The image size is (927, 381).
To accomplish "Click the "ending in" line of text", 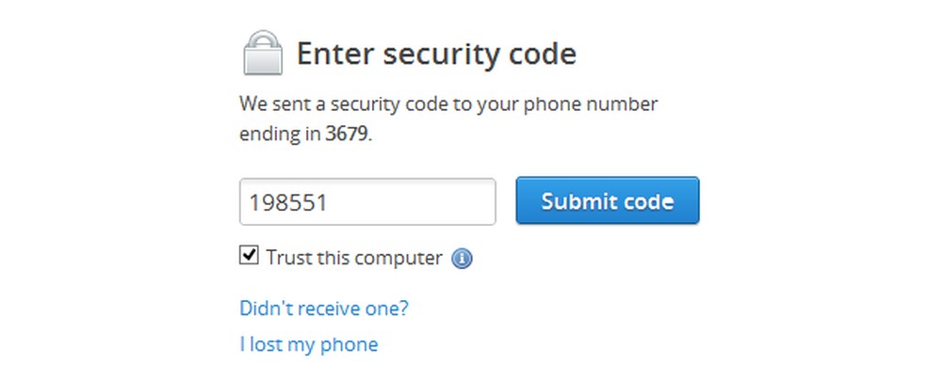I will point(305,134).
